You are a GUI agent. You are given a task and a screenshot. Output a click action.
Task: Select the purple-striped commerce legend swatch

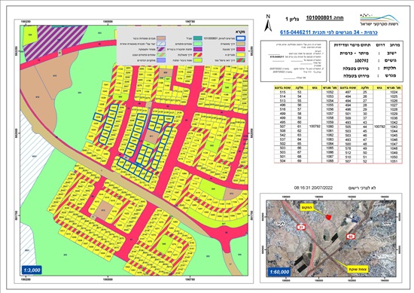[x=161, y=49]
